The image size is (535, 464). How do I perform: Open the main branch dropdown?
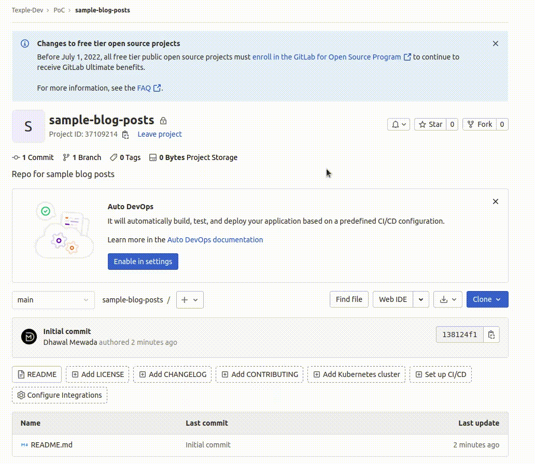click(x=53, y=299)
